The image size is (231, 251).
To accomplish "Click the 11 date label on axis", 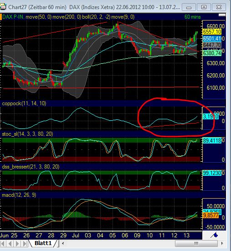I will [162, 236].
